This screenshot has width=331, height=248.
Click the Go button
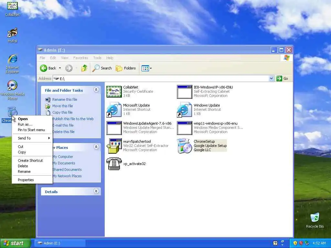coord(282,78)
